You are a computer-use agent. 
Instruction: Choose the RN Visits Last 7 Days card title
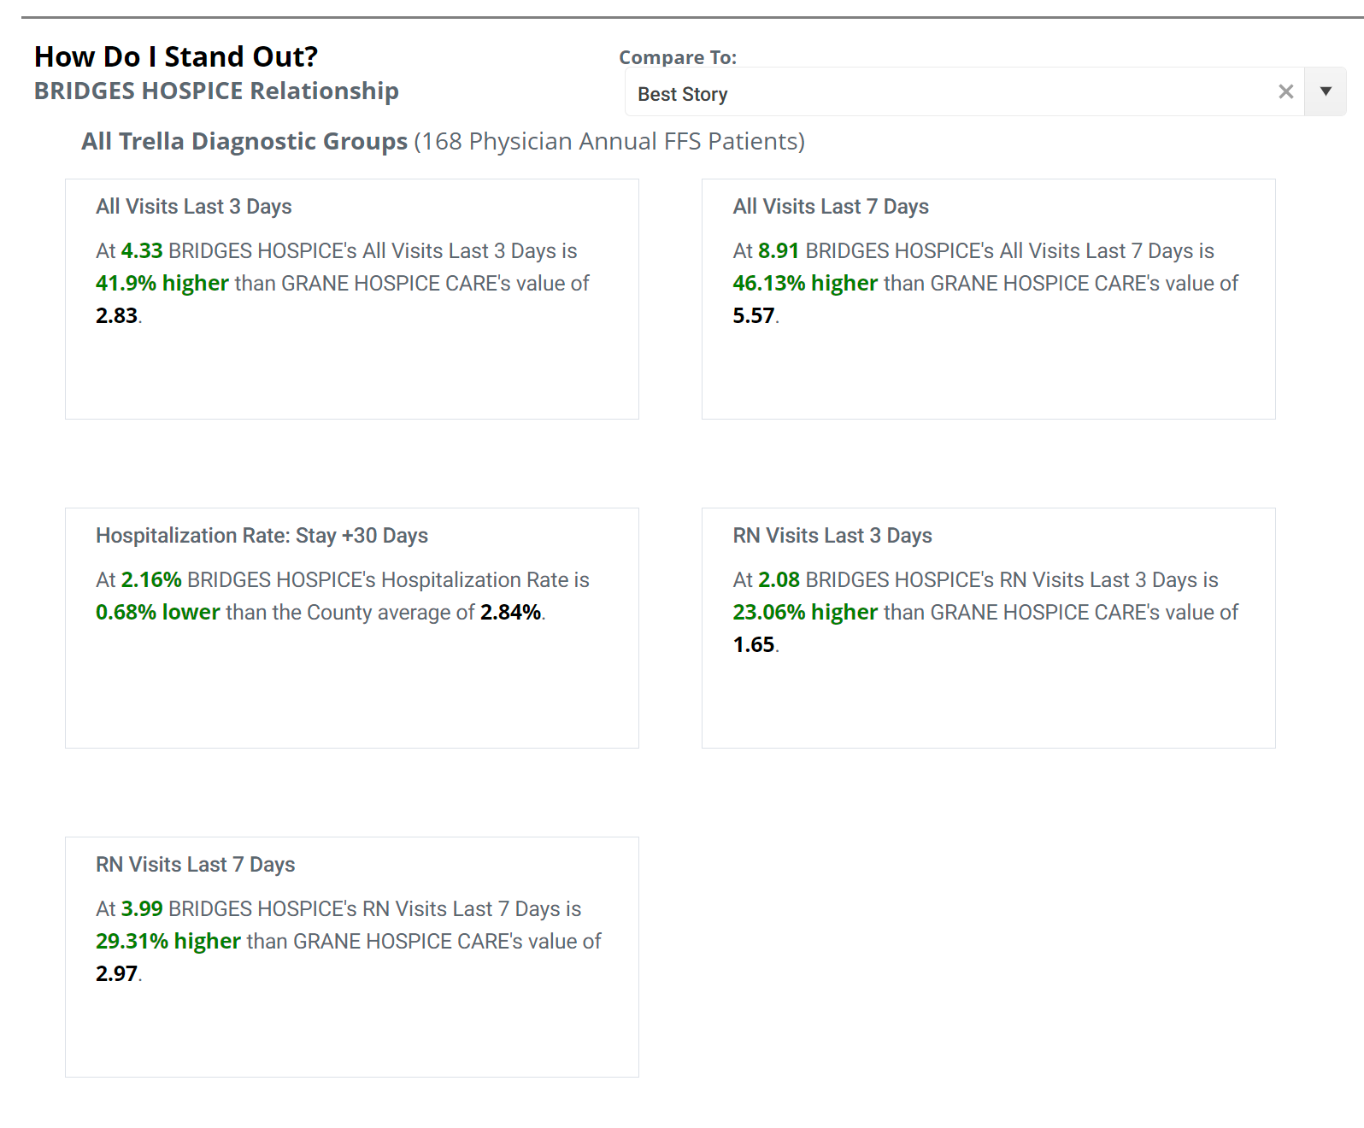click(196, 865)
